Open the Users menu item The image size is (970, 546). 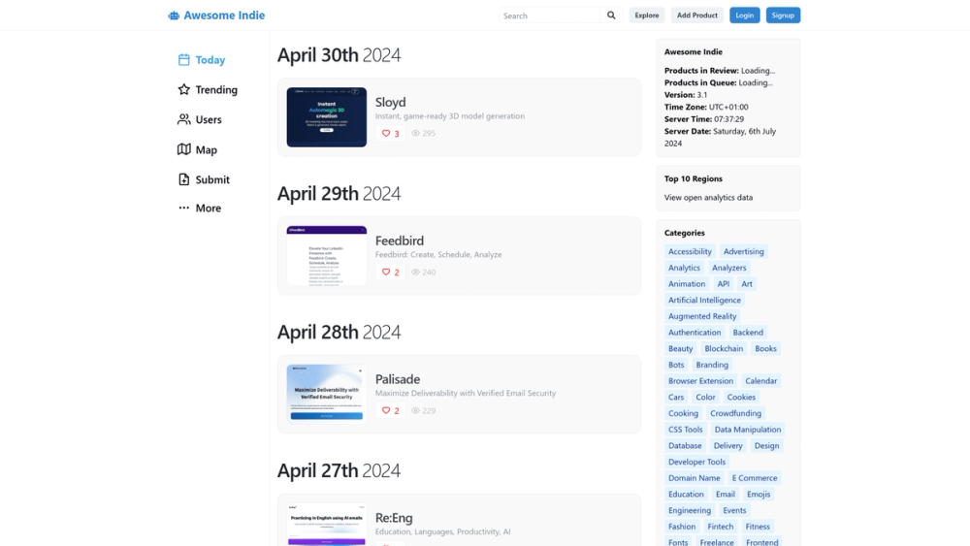click(200, 119)
